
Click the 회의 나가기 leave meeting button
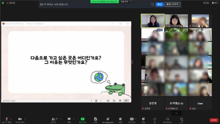point(172,4)
